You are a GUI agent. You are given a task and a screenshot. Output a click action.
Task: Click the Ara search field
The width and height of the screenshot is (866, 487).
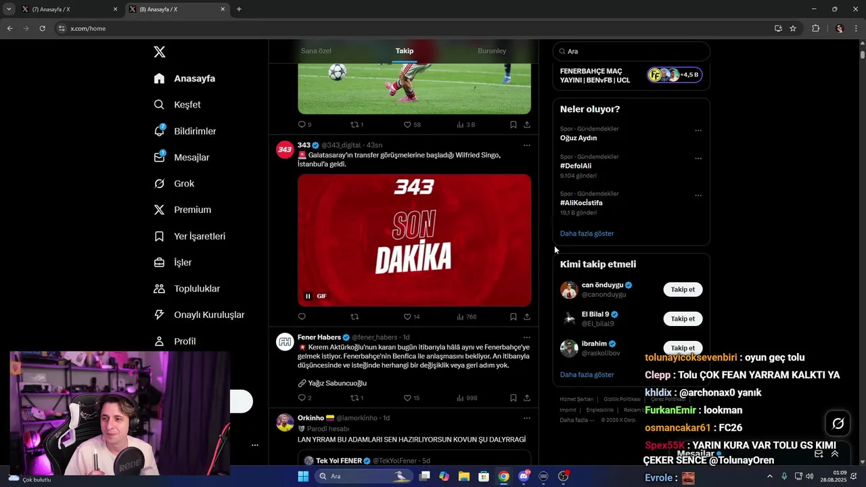631,51
